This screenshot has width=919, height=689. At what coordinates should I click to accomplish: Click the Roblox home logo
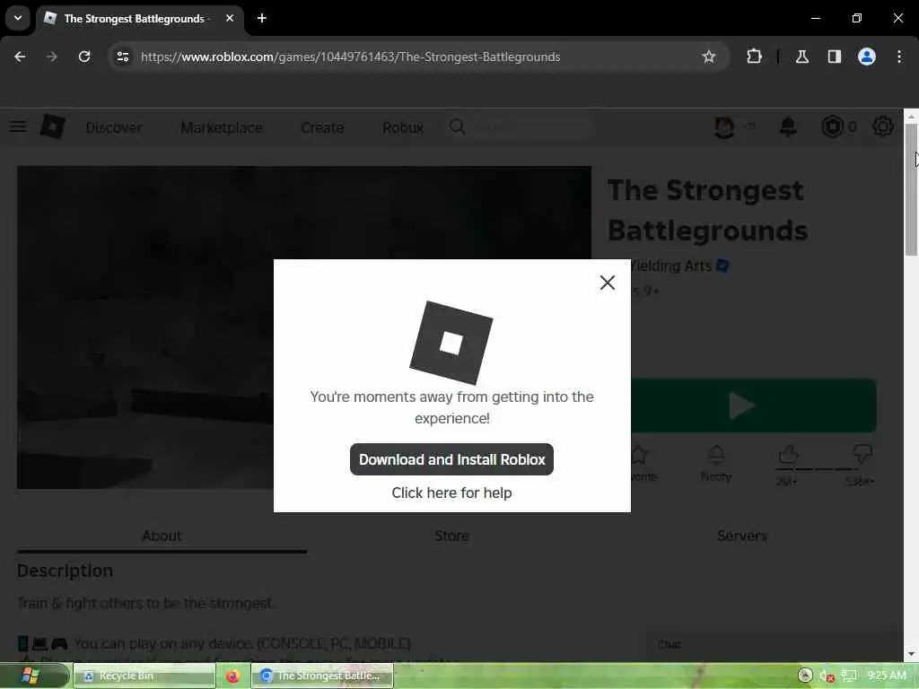(x=53, y=126)
